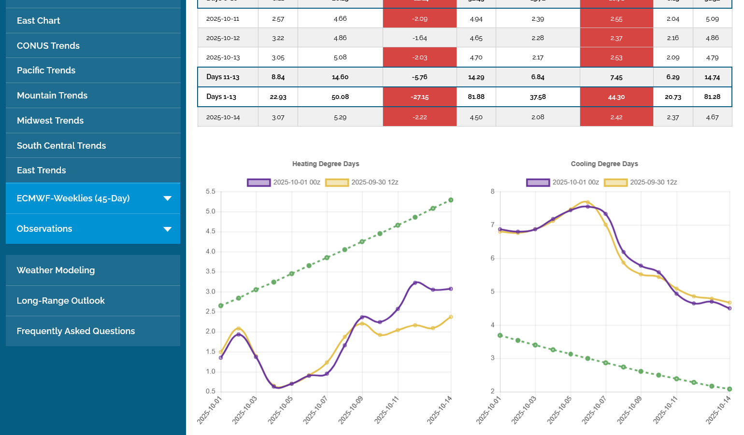Viewport: 744px width, 435px height.
Task: Open the East Chart menu item
Action: (39, 21)
